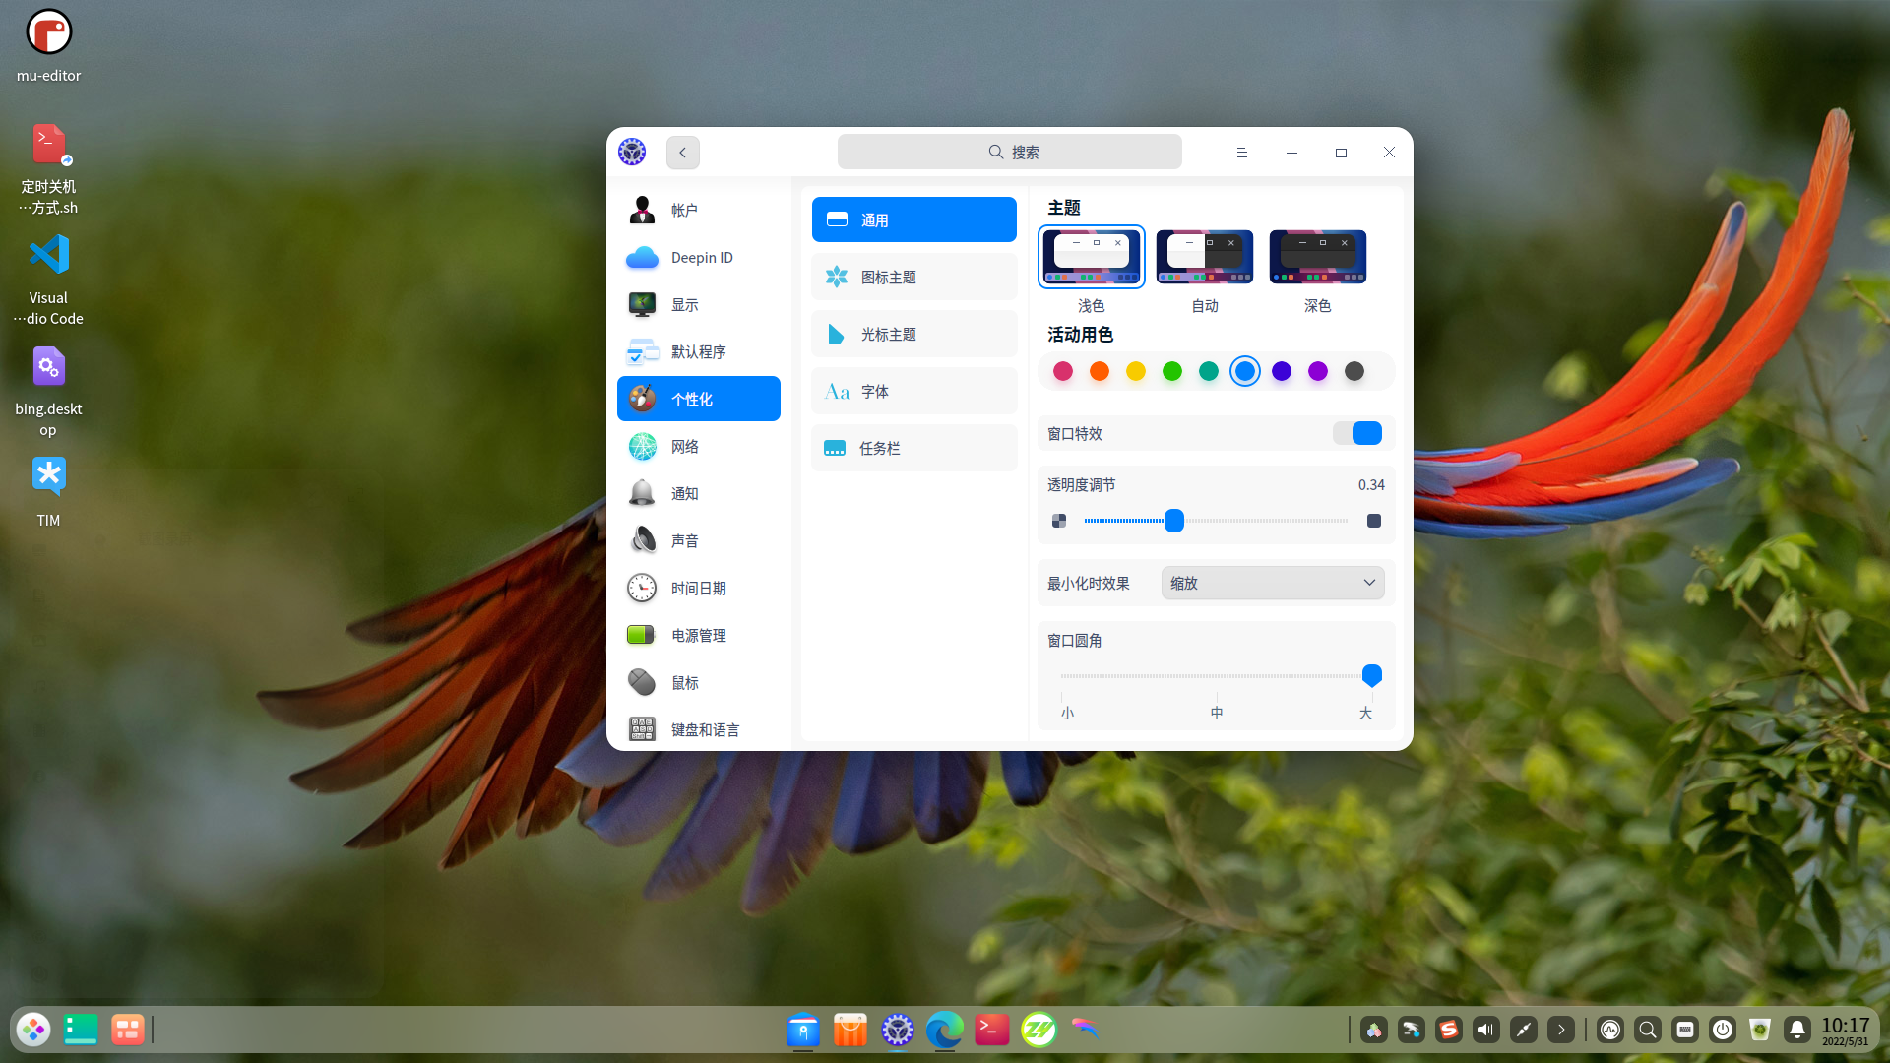Select 网络 from the settings sidebar
This screenshot has height=1063, width=1890.
(x=686, y=446)
